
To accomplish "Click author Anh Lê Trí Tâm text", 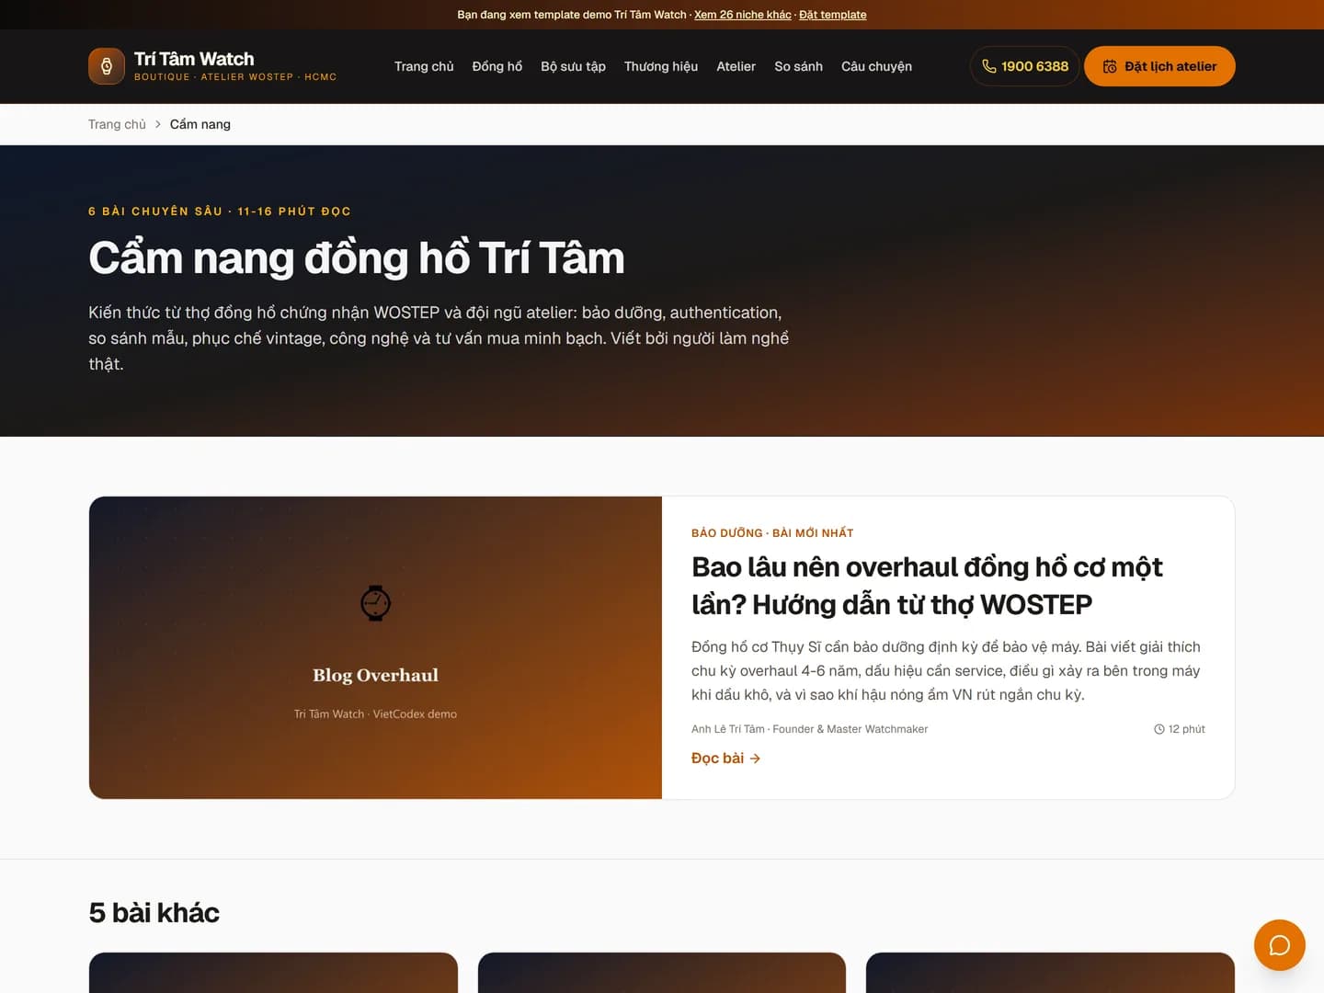I will point(809,729).
